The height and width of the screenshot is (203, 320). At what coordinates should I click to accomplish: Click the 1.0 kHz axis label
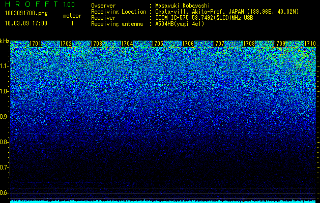(x=4, y=91)
